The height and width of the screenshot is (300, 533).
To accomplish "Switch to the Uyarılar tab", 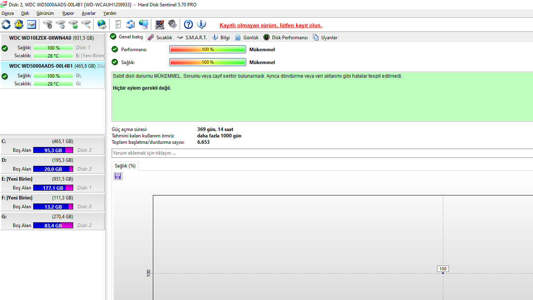I will click(325, 37).
